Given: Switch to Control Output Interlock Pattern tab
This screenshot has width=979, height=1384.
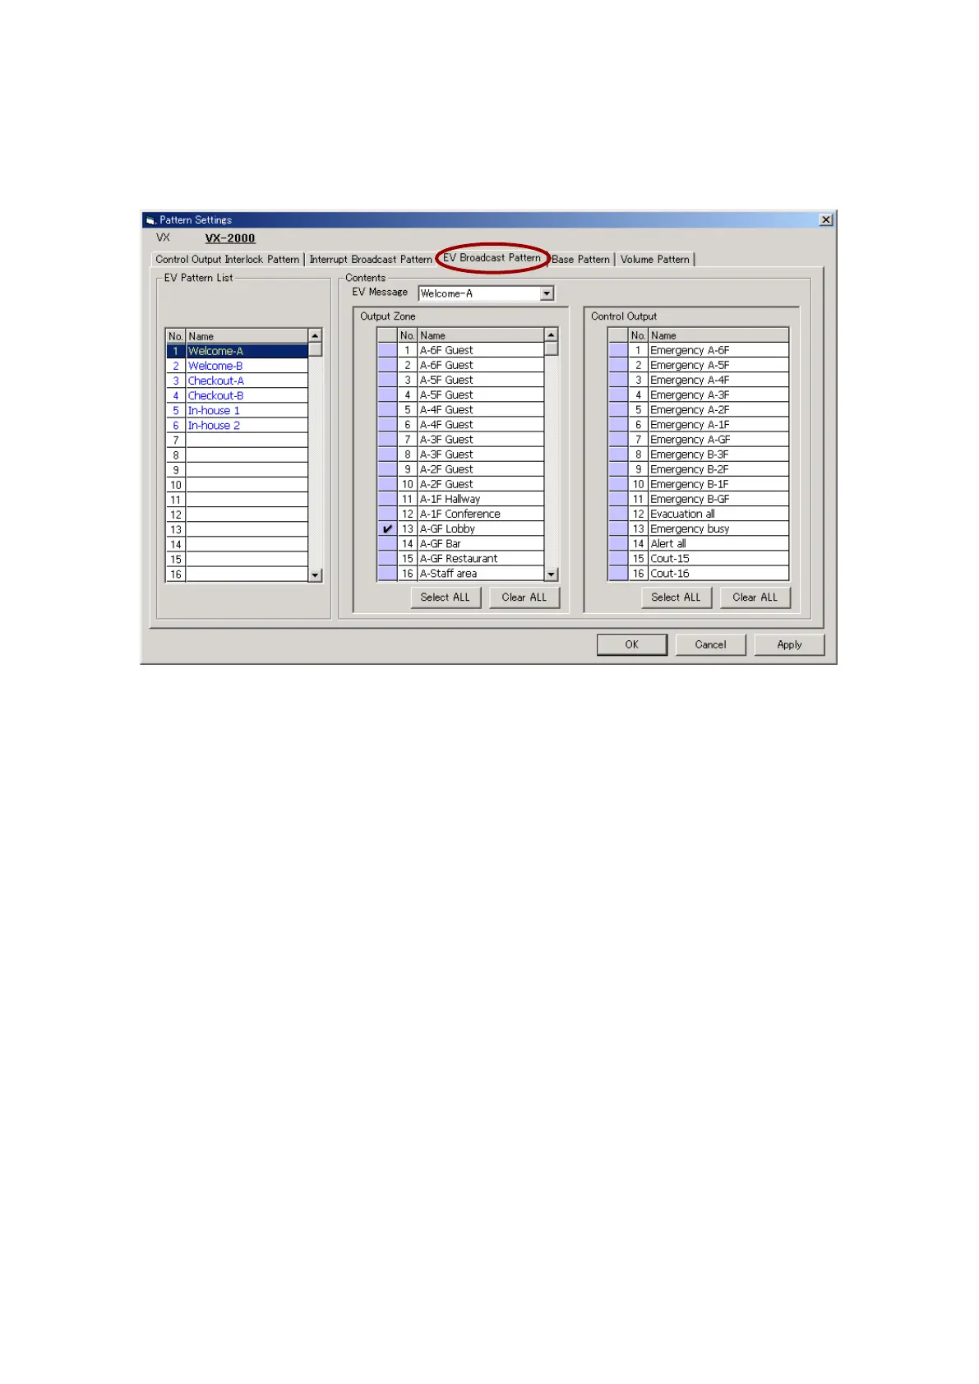Looking at the screenshot, I should [228, 259].
